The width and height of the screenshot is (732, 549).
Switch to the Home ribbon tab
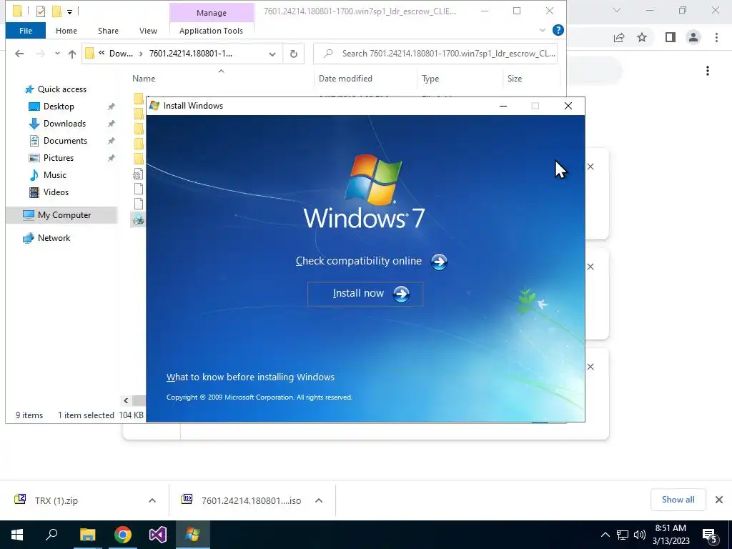tap(66, 31)
